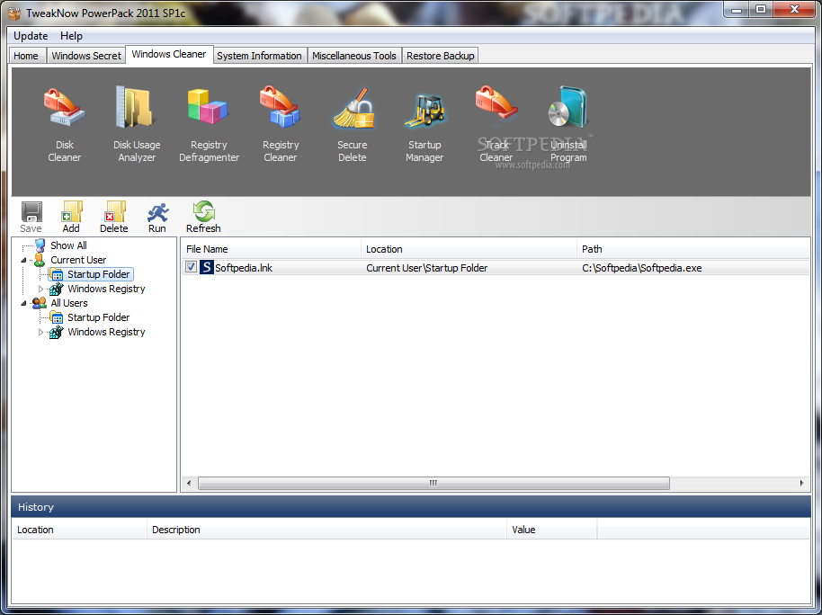Open Registry Defragmenter
822x615 pixels.
[209, 125]
